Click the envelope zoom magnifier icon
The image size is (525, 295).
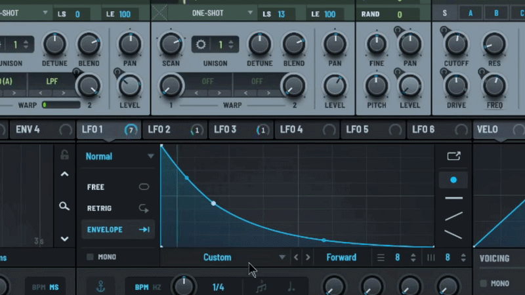(x=64, y=206)
